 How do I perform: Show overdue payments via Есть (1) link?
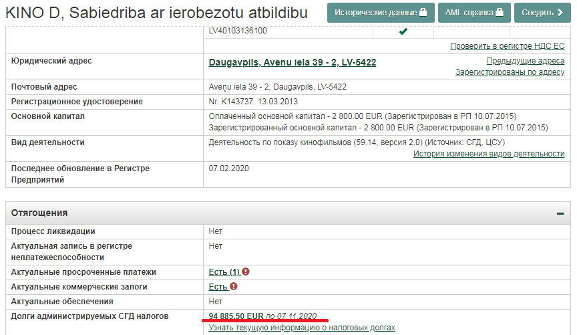point(224,272)
